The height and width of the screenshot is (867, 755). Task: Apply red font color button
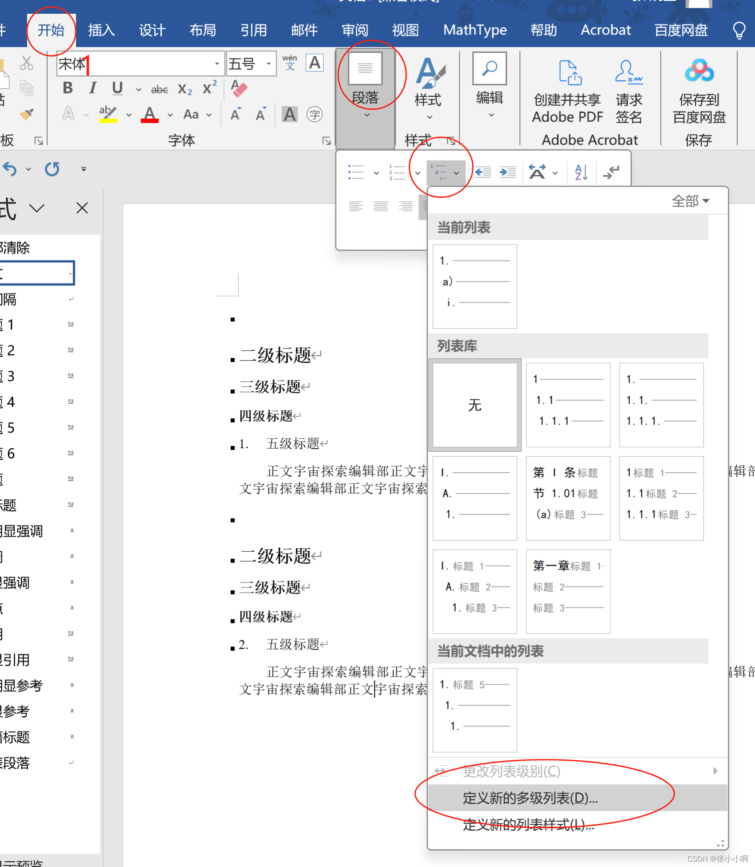[150, 114]
